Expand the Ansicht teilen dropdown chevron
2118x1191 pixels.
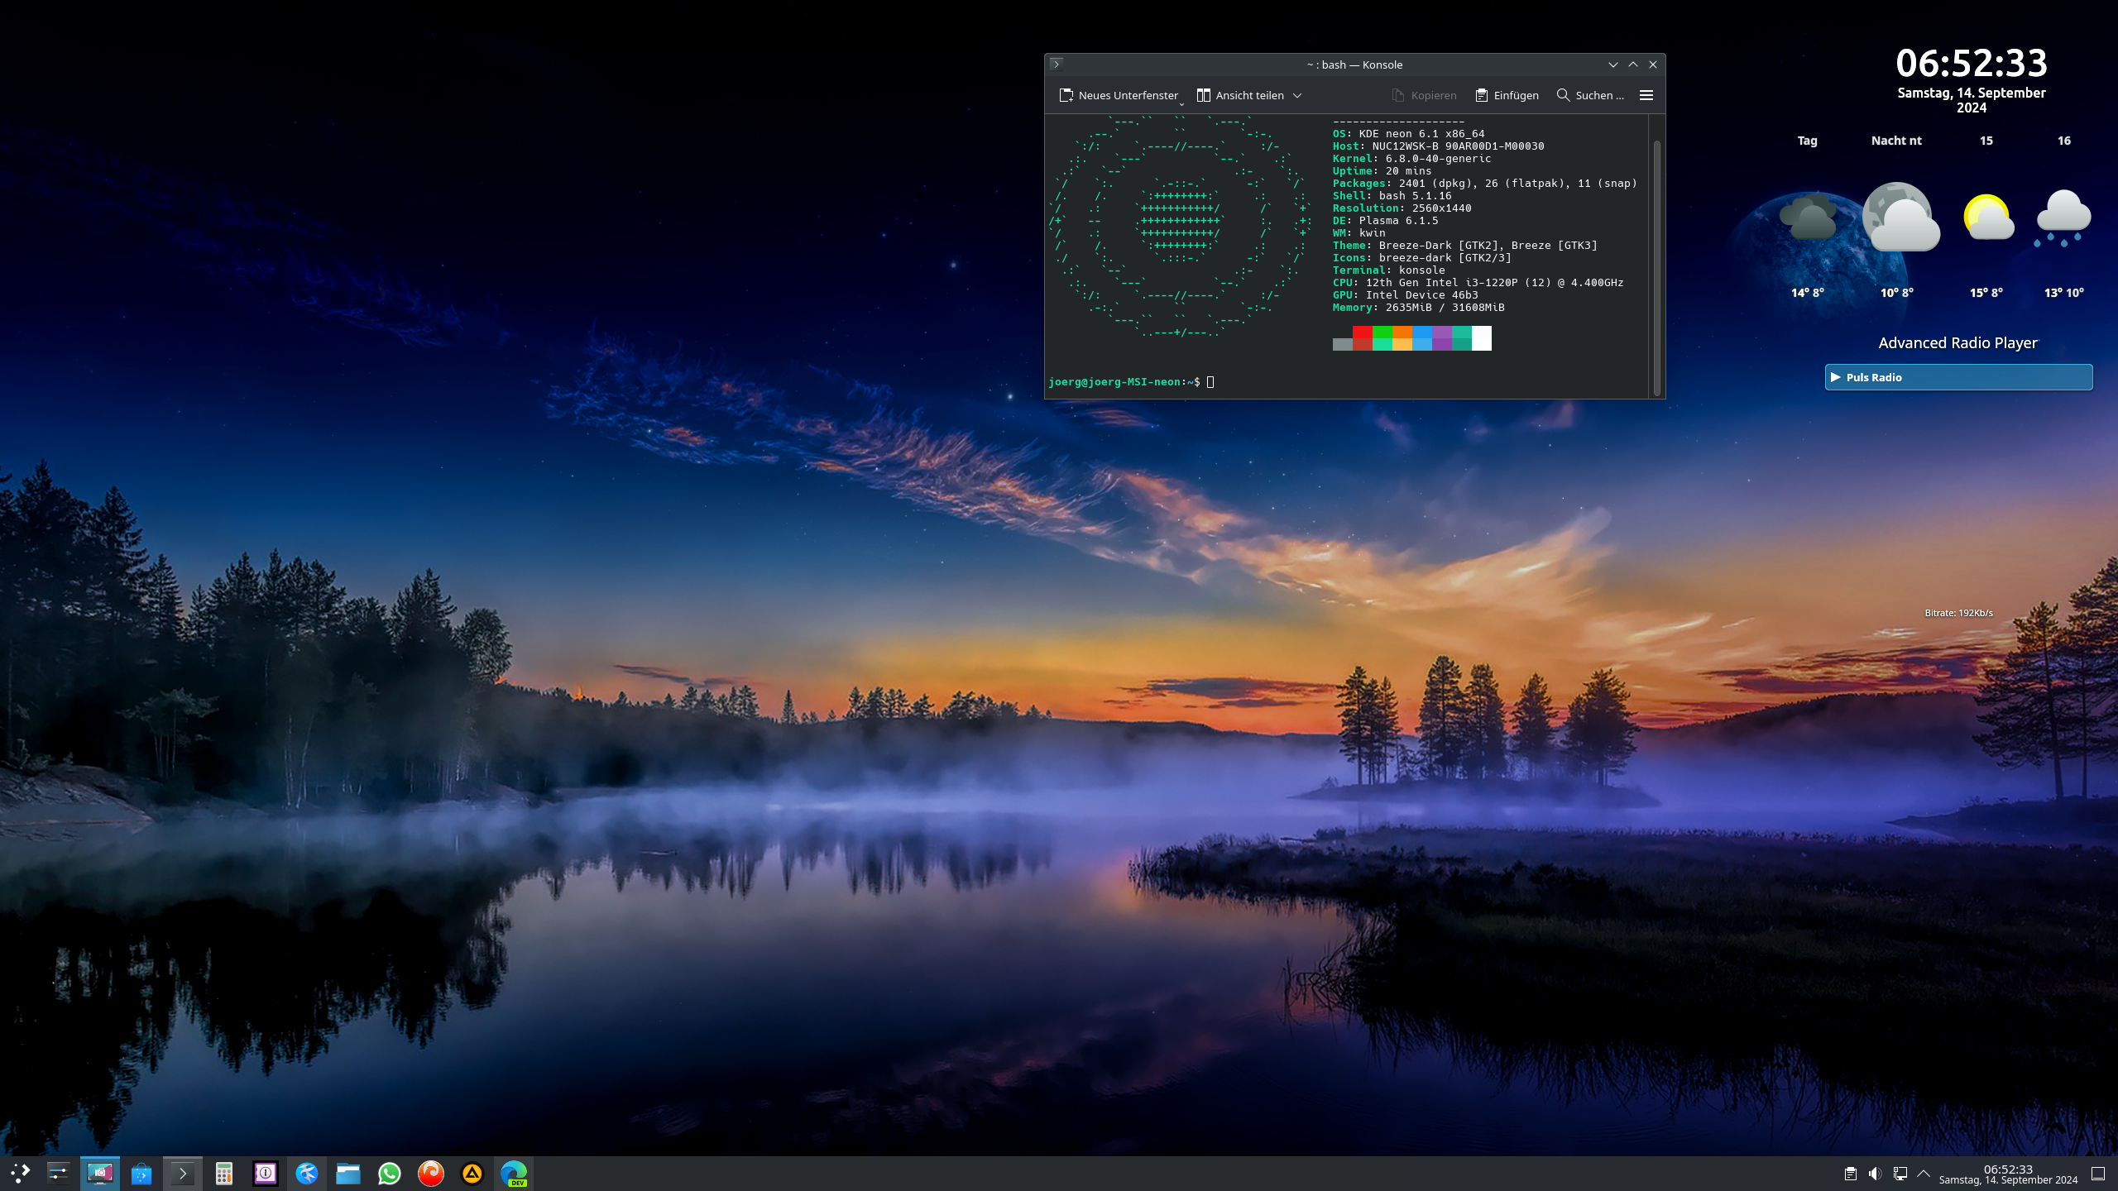click(x=1297, y=95)
